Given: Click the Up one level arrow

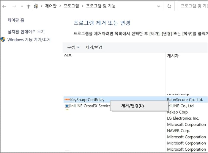Looking at the screenshot, I should [29, 6].
